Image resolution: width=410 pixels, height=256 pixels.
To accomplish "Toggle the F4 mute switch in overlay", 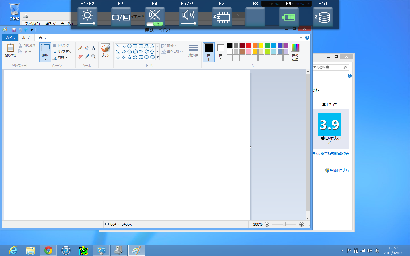I will click(x=155, y=24).
